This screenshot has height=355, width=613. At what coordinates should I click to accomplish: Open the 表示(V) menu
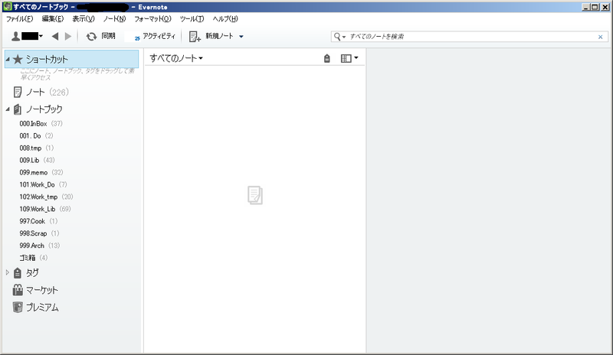click(84, 19)
